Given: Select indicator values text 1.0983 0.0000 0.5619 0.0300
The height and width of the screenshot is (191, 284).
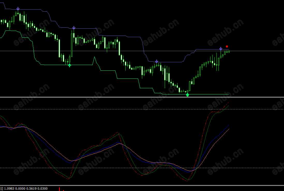Looking at the screenshot, I should (x=26, y=189).
